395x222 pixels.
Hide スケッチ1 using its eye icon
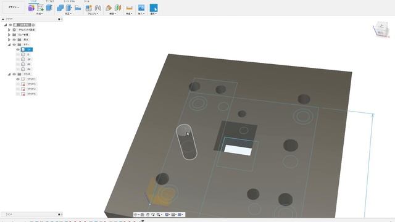[x=18, y=79]
